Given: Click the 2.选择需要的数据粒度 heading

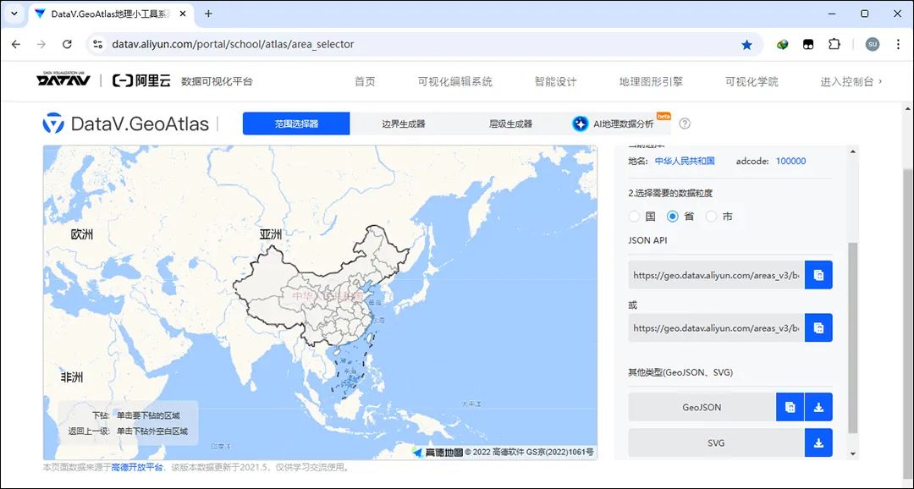Looking at the screenshot, I should pyautogui.click(x=670, y=193).
